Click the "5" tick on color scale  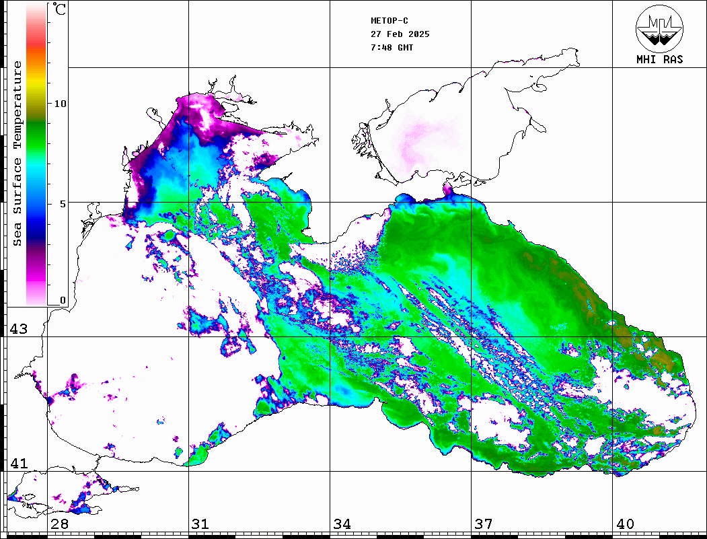[63, 203]
